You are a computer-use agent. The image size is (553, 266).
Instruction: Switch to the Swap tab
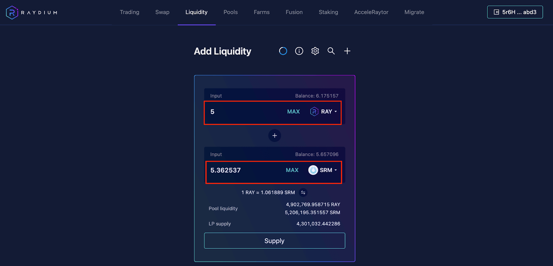[x=162, y=12]
